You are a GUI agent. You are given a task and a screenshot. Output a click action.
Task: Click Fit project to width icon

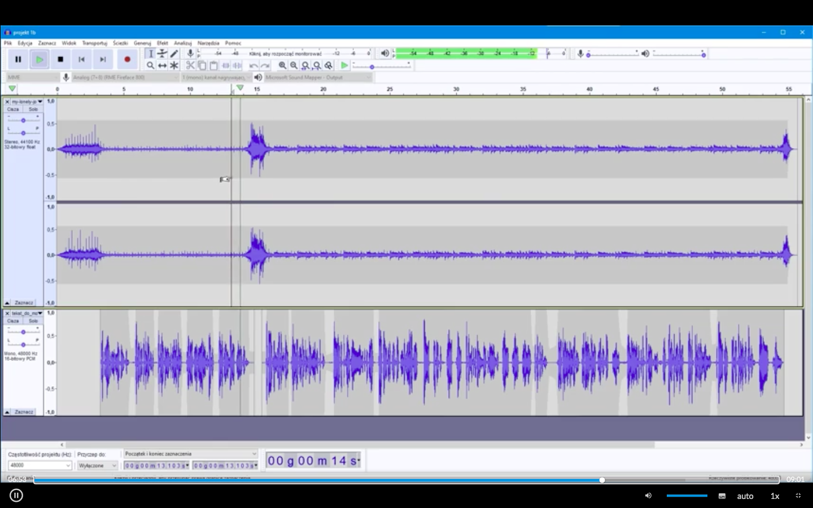pyautogui.click(x=317, y=65)
